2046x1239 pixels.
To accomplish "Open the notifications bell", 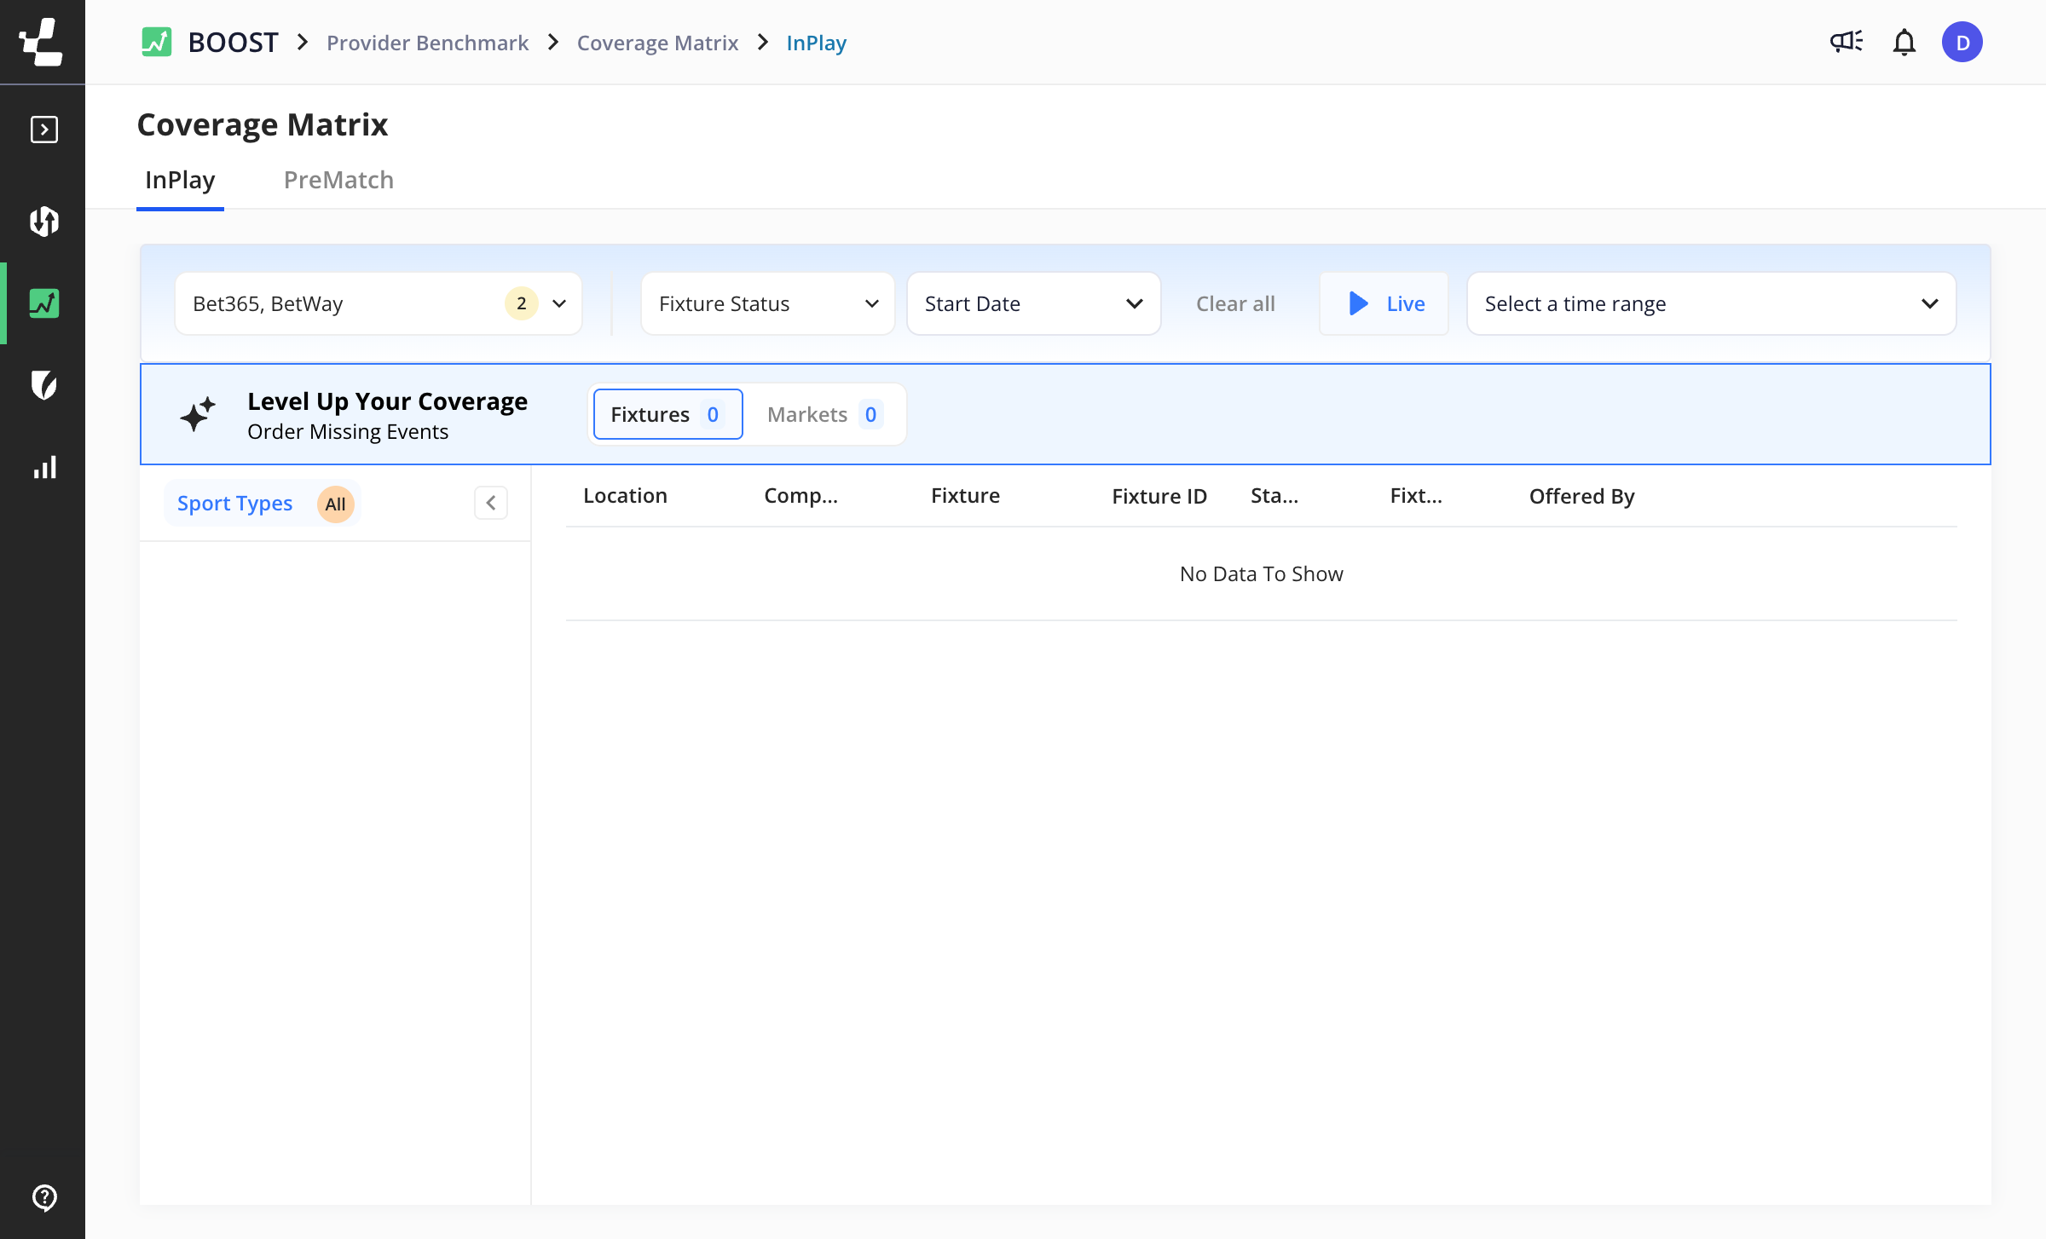I will point(1904,42).
